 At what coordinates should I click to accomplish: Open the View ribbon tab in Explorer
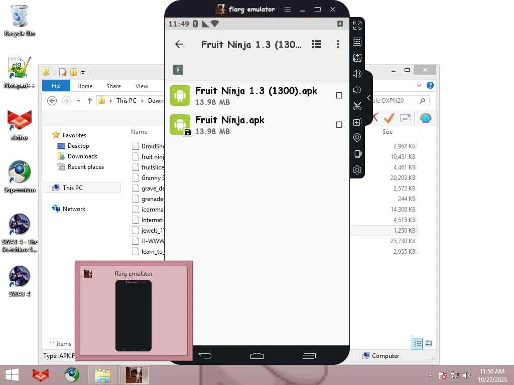pyautogui.click(x=142, y=86)
